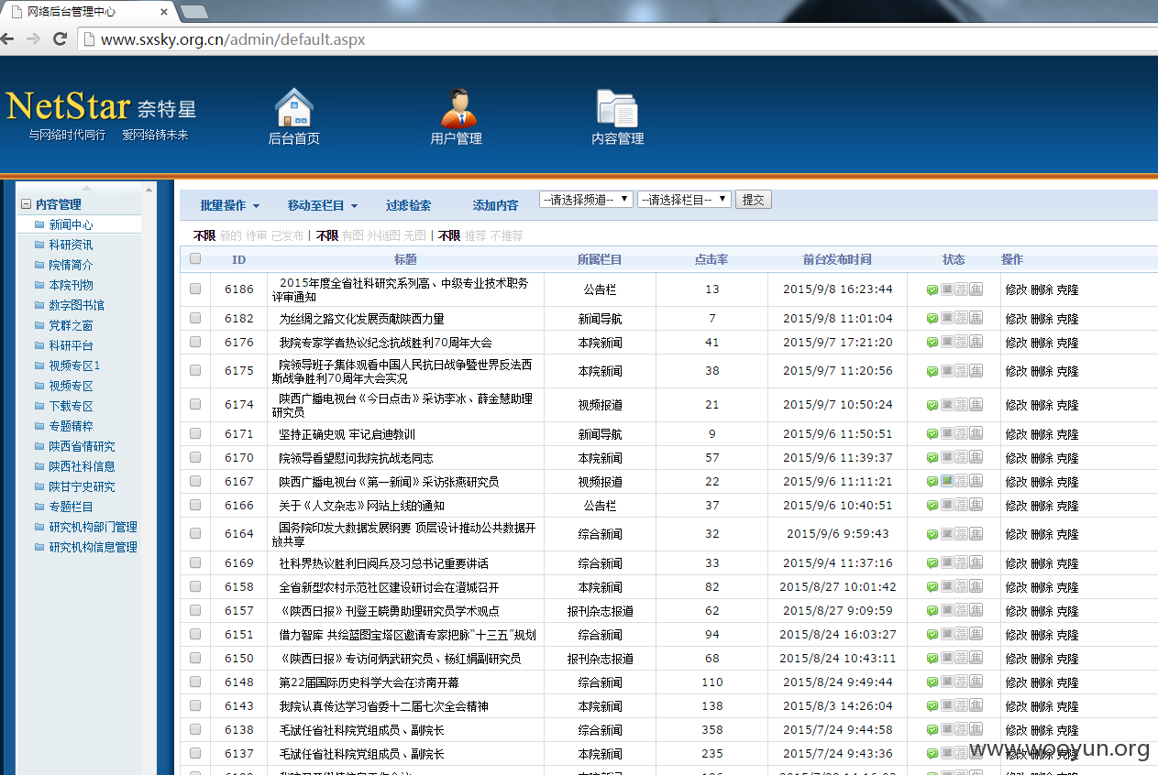Screen dimensions: 1158x775
Task: Open the 批量操作 dropdown menu
Action: click(x=230, y=205)
